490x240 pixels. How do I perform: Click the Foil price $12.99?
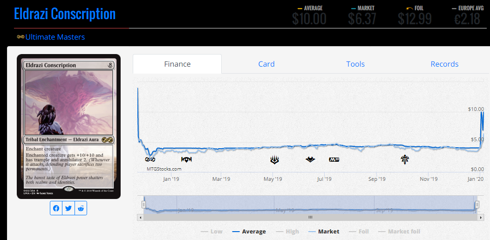pos(415,19)
